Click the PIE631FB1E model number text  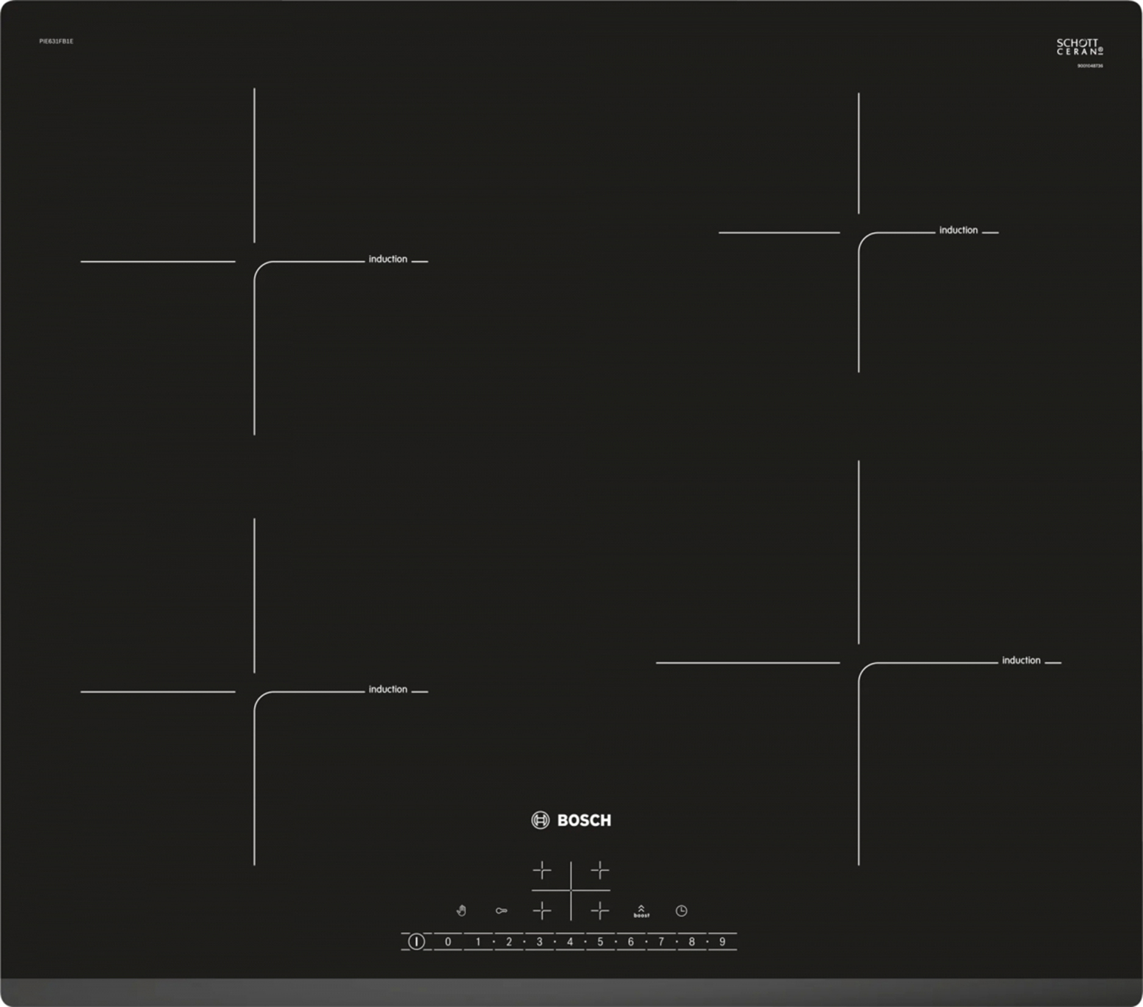click(56, 41)
